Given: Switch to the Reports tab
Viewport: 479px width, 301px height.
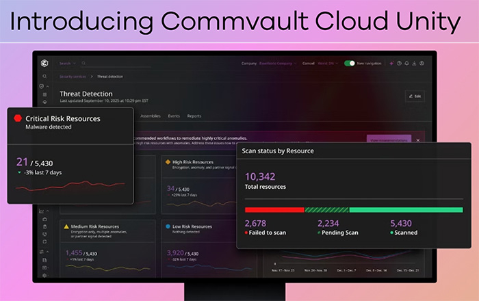Looking at the screenshot, I should click(194, 116).
